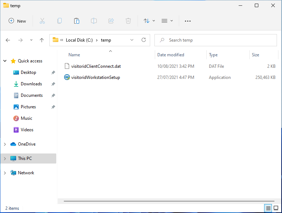Switch to details view layout toggle

pos(268,208)
